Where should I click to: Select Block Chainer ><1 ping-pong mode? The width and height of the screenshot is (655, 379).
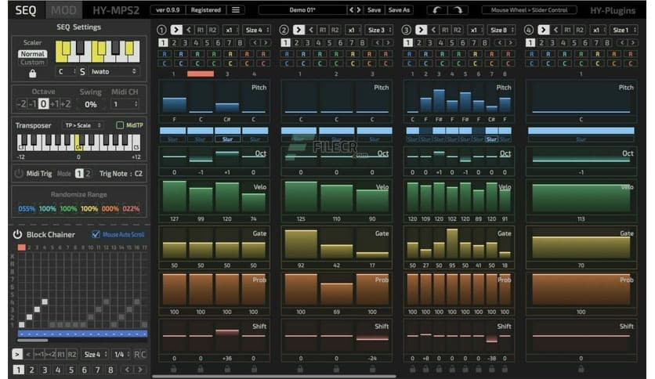click(39, 355)
